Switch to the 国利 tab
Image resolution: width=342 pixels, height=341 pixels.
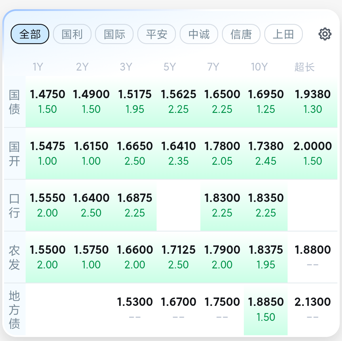pos(72,34)
